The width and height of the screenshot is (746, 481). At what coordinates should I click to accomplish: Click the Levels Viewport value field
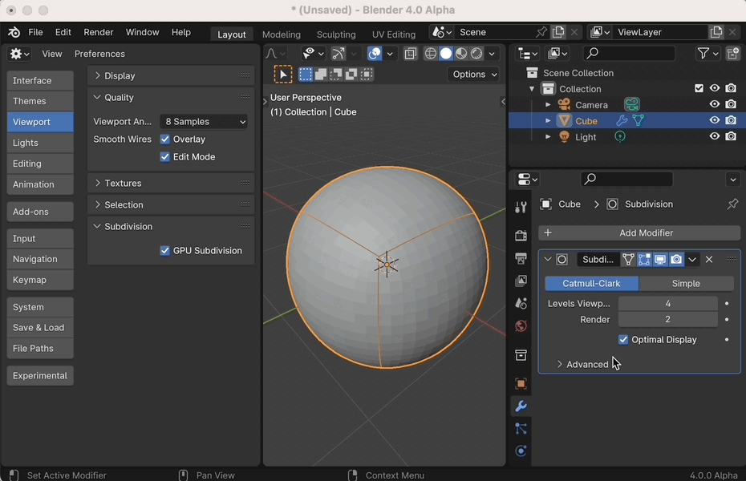click(x=667, y=304)
